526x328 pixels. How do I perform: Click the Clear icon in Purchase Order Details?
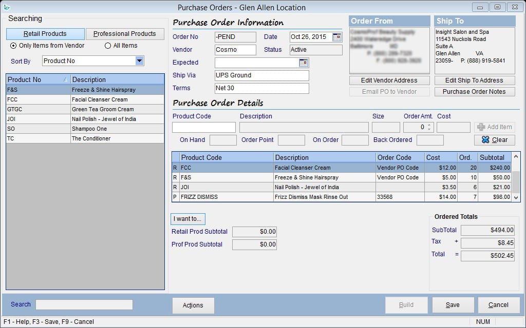pyautogui.click(x=485, y=139)
